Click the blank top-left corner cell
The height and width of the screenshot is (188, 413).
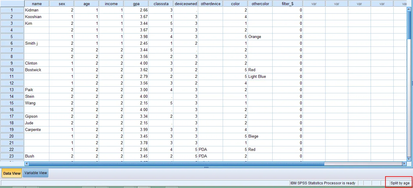tap(12, 3)
